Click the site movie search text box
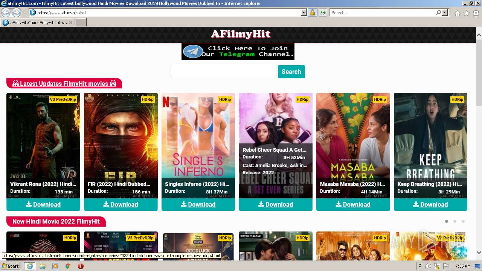482x271 pixels. tap(224, 71)
